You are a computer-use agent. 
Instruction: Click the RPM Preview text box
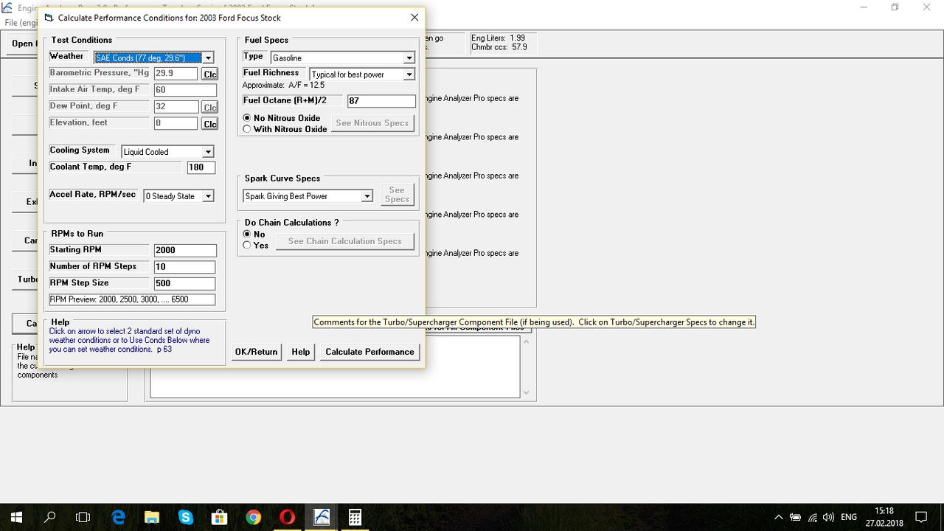tap(132, 299)
